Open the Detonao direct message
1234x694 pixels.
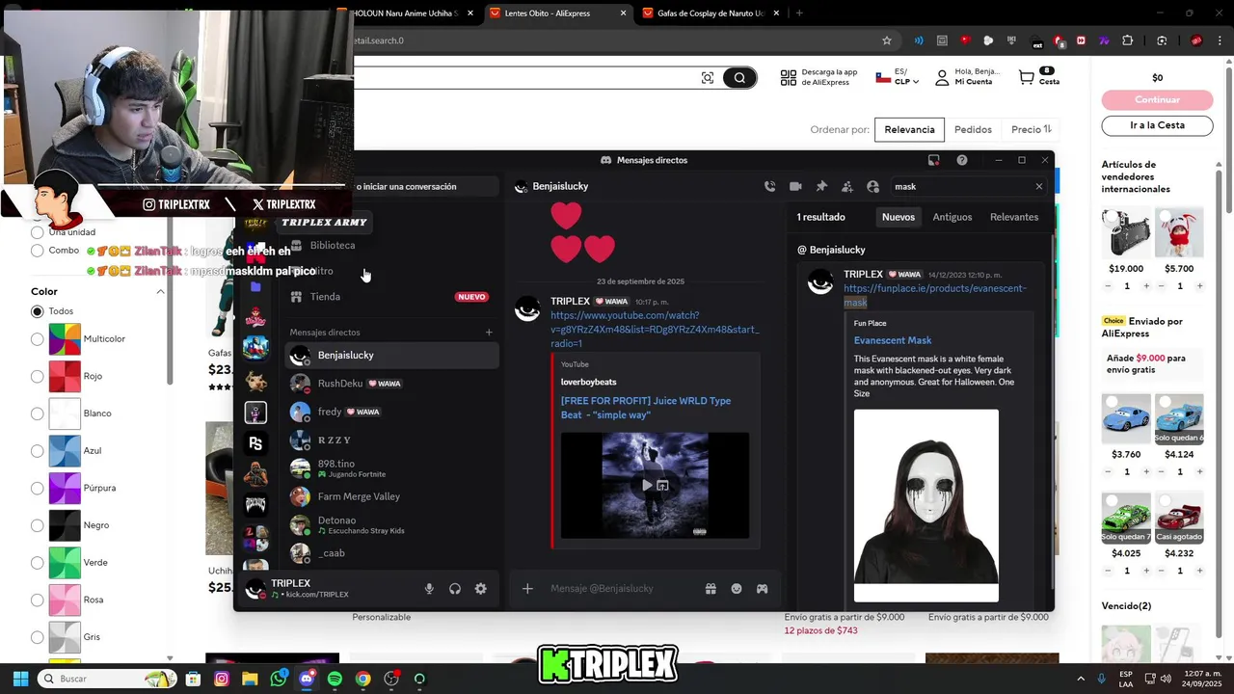coord(391,525)
